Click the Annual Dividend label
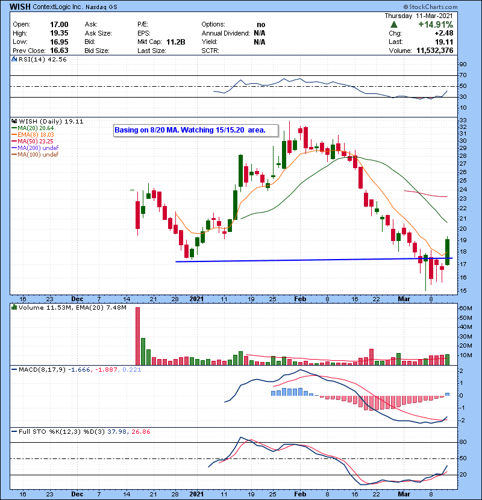Viewport: 482px width, 500px height. [225, 33]
